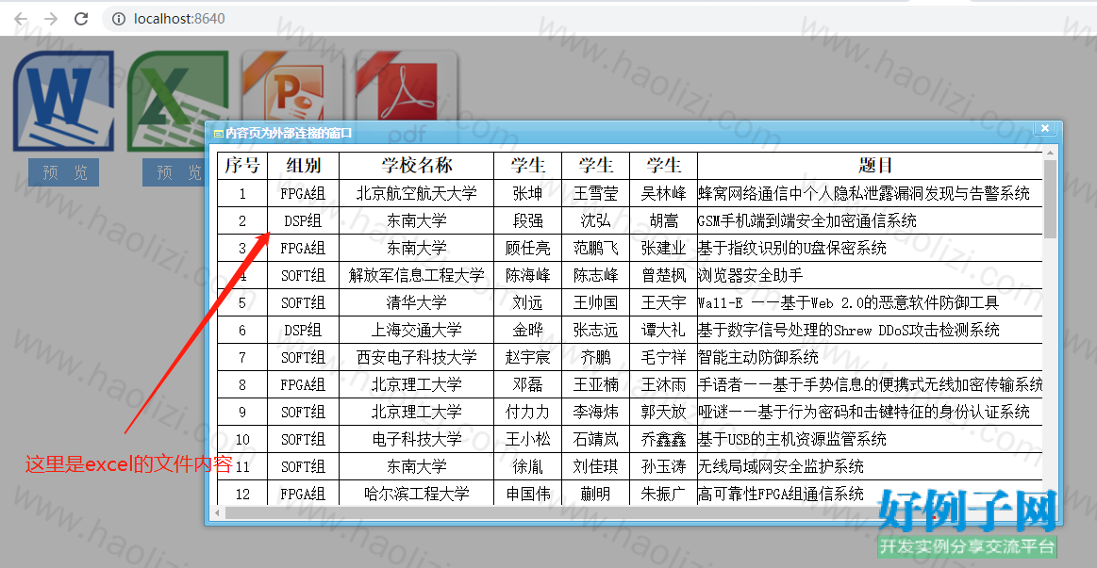Click the 题目 column header
Image resolution: width=1097 pixels, height=568 pixels.
point(870,166)
